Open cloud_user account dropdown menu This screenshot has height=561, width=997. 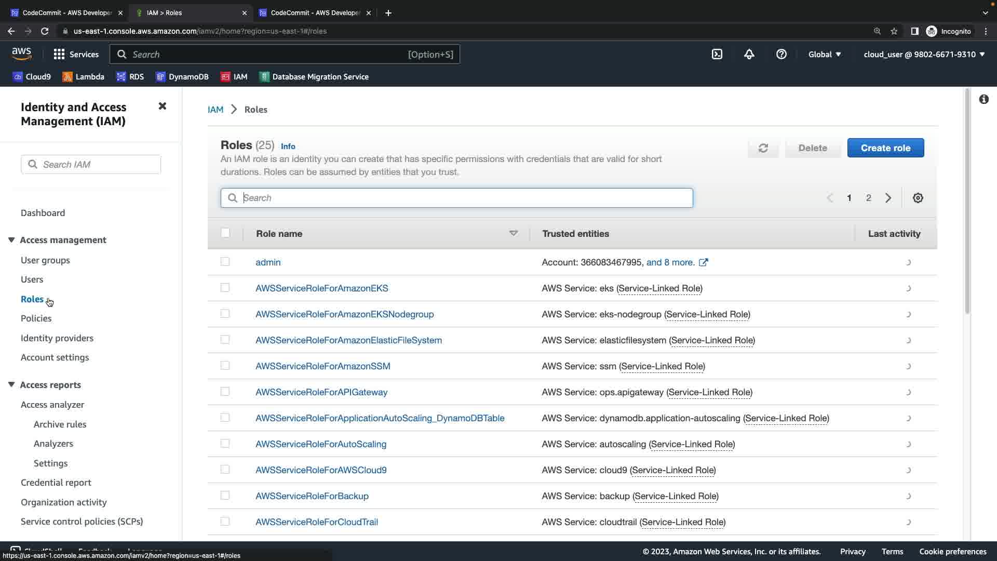tap(924, 54)
